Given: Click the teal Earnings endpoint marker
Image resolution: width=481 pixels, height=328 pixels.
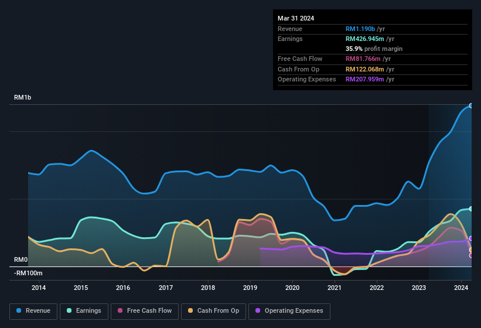Looking at the screenshot, I should click(470, 209).
